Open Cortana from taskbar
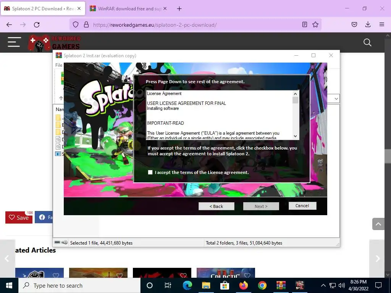This screenshot has width=391, height=293. click(149, 285)
